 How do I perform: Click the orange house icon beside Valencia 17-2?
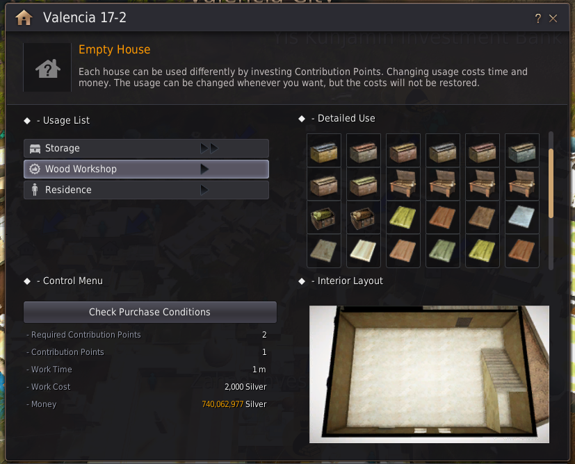click(24, 17)
